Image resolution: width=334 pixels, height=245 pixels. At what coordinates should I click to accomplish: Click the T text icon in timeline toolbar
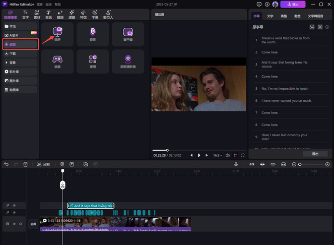(x=72, y=164)
